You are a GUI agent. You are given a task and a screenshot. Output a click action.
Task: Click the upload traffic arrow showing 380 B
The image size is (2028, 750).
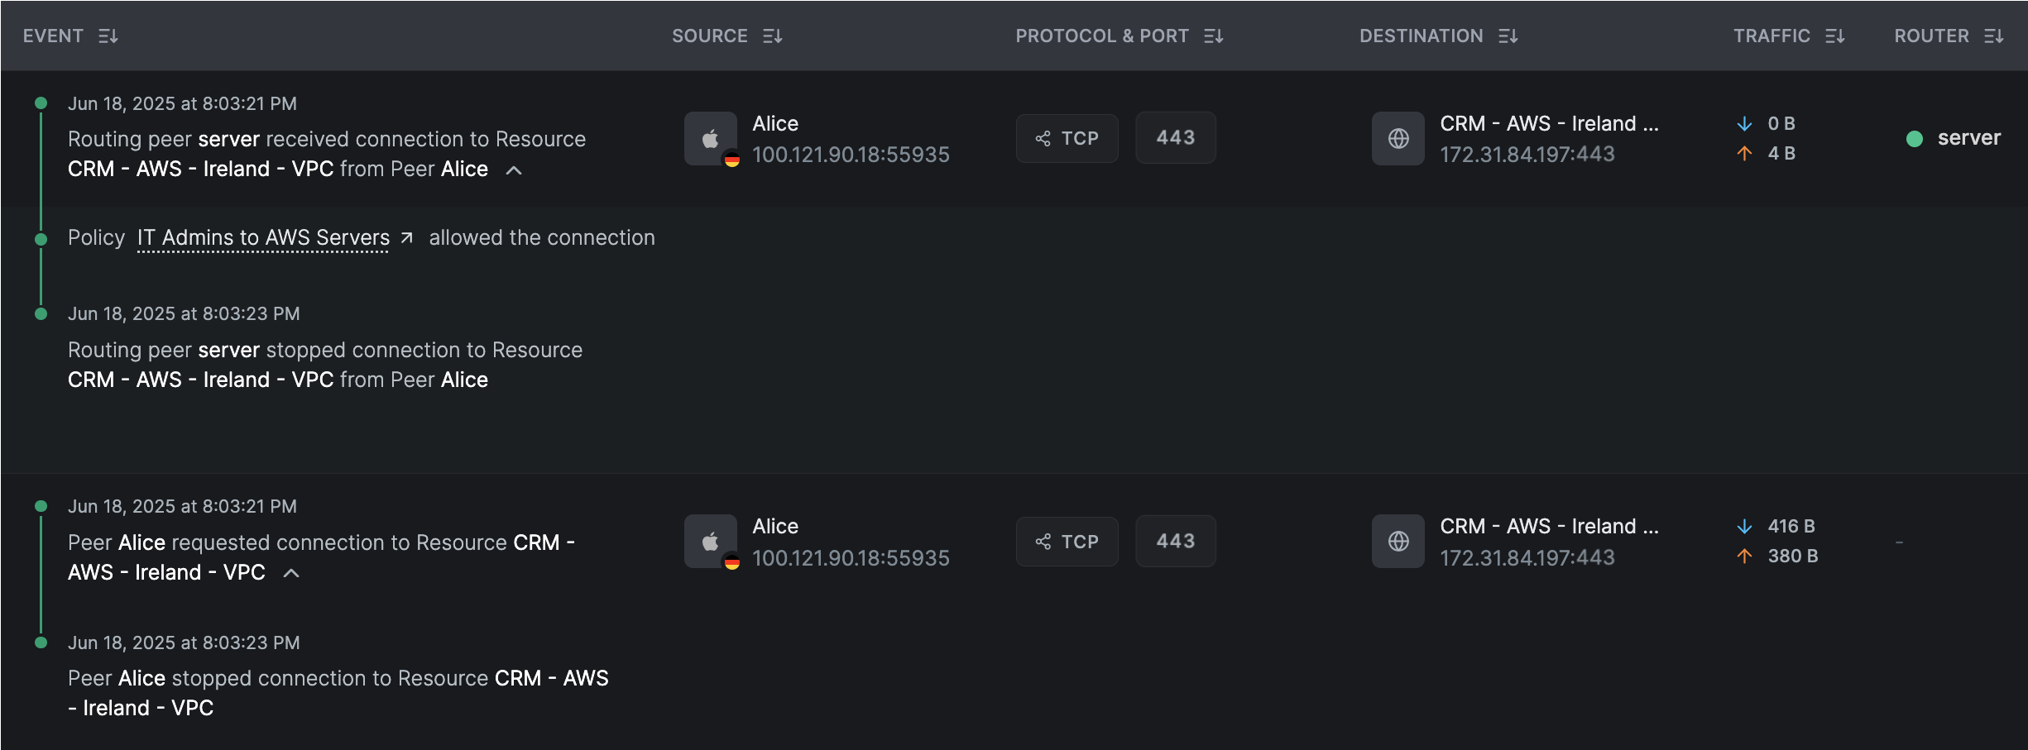pos(1746,557)
